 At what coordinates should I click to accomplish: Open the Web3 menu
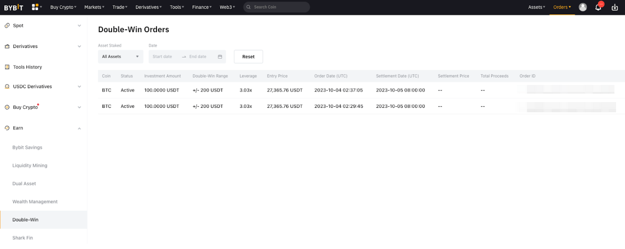point(227,7)
